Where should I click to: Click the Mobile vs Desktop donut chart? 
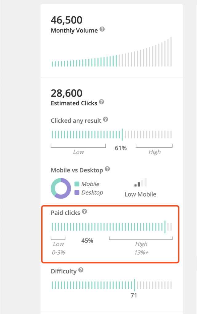pos(61,188)
